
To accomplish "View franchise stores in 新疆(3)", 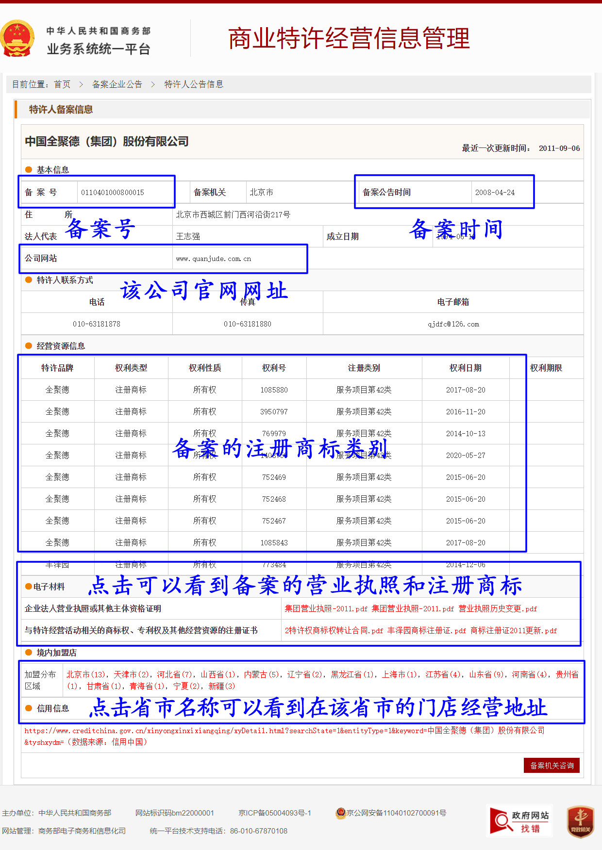I will click(222, 686).
